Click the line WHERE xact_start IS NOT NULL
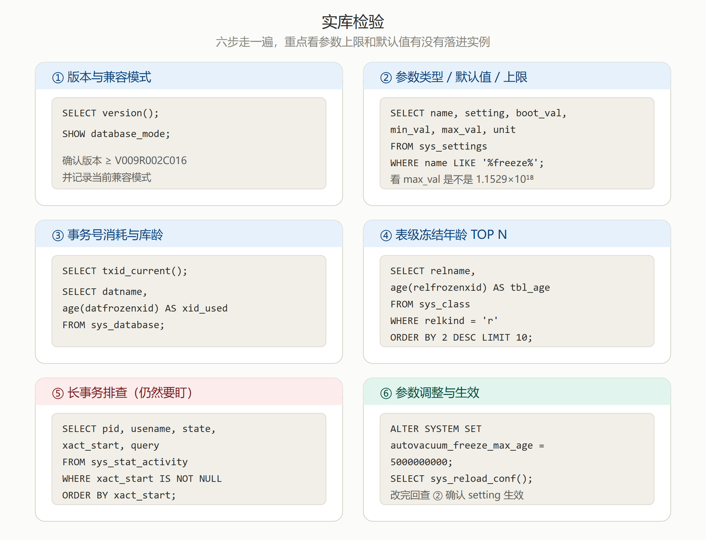This screenshot has height=540, width=706. (x=142, y=479)
